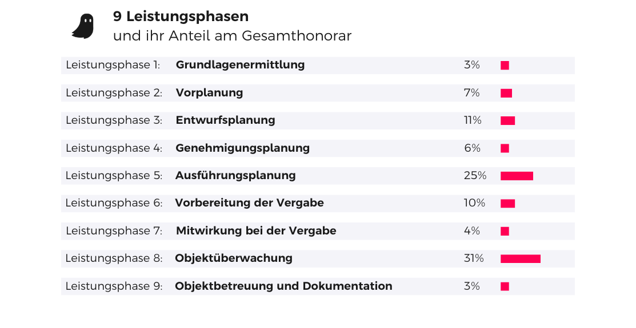Click the 'Leistungsphase 9:' row prefix

[x=114, y=286]
